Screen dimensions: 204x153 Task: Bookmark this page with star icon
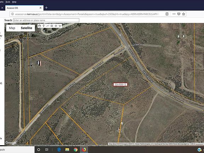click(x=183, y=14)
